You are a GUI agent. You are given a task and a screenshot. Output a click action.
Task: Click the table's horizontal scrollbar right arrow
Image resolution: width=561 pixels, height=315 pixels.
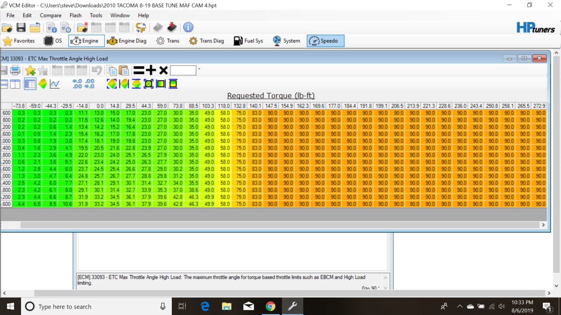[543, 225]
